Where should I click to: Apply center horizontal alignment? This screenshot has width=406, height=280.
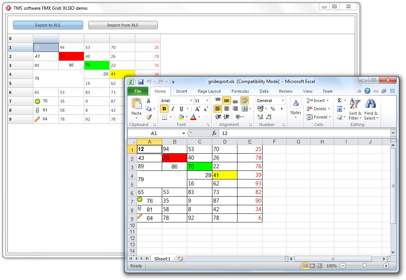click(227, 109)
